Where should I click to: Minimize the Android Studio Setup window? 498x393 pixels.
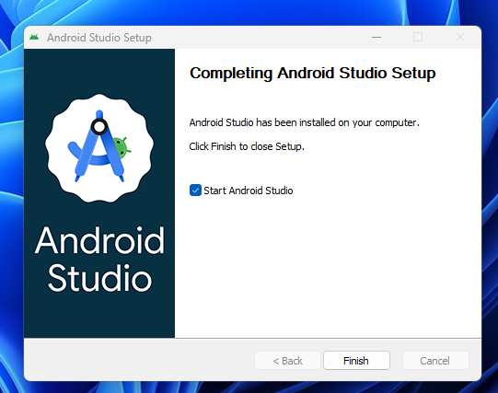pos(376,37)
